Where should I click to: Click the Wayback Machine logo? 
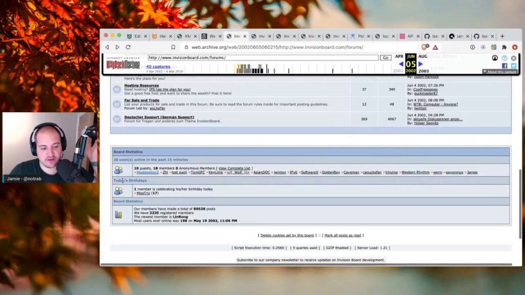[123, 63]
